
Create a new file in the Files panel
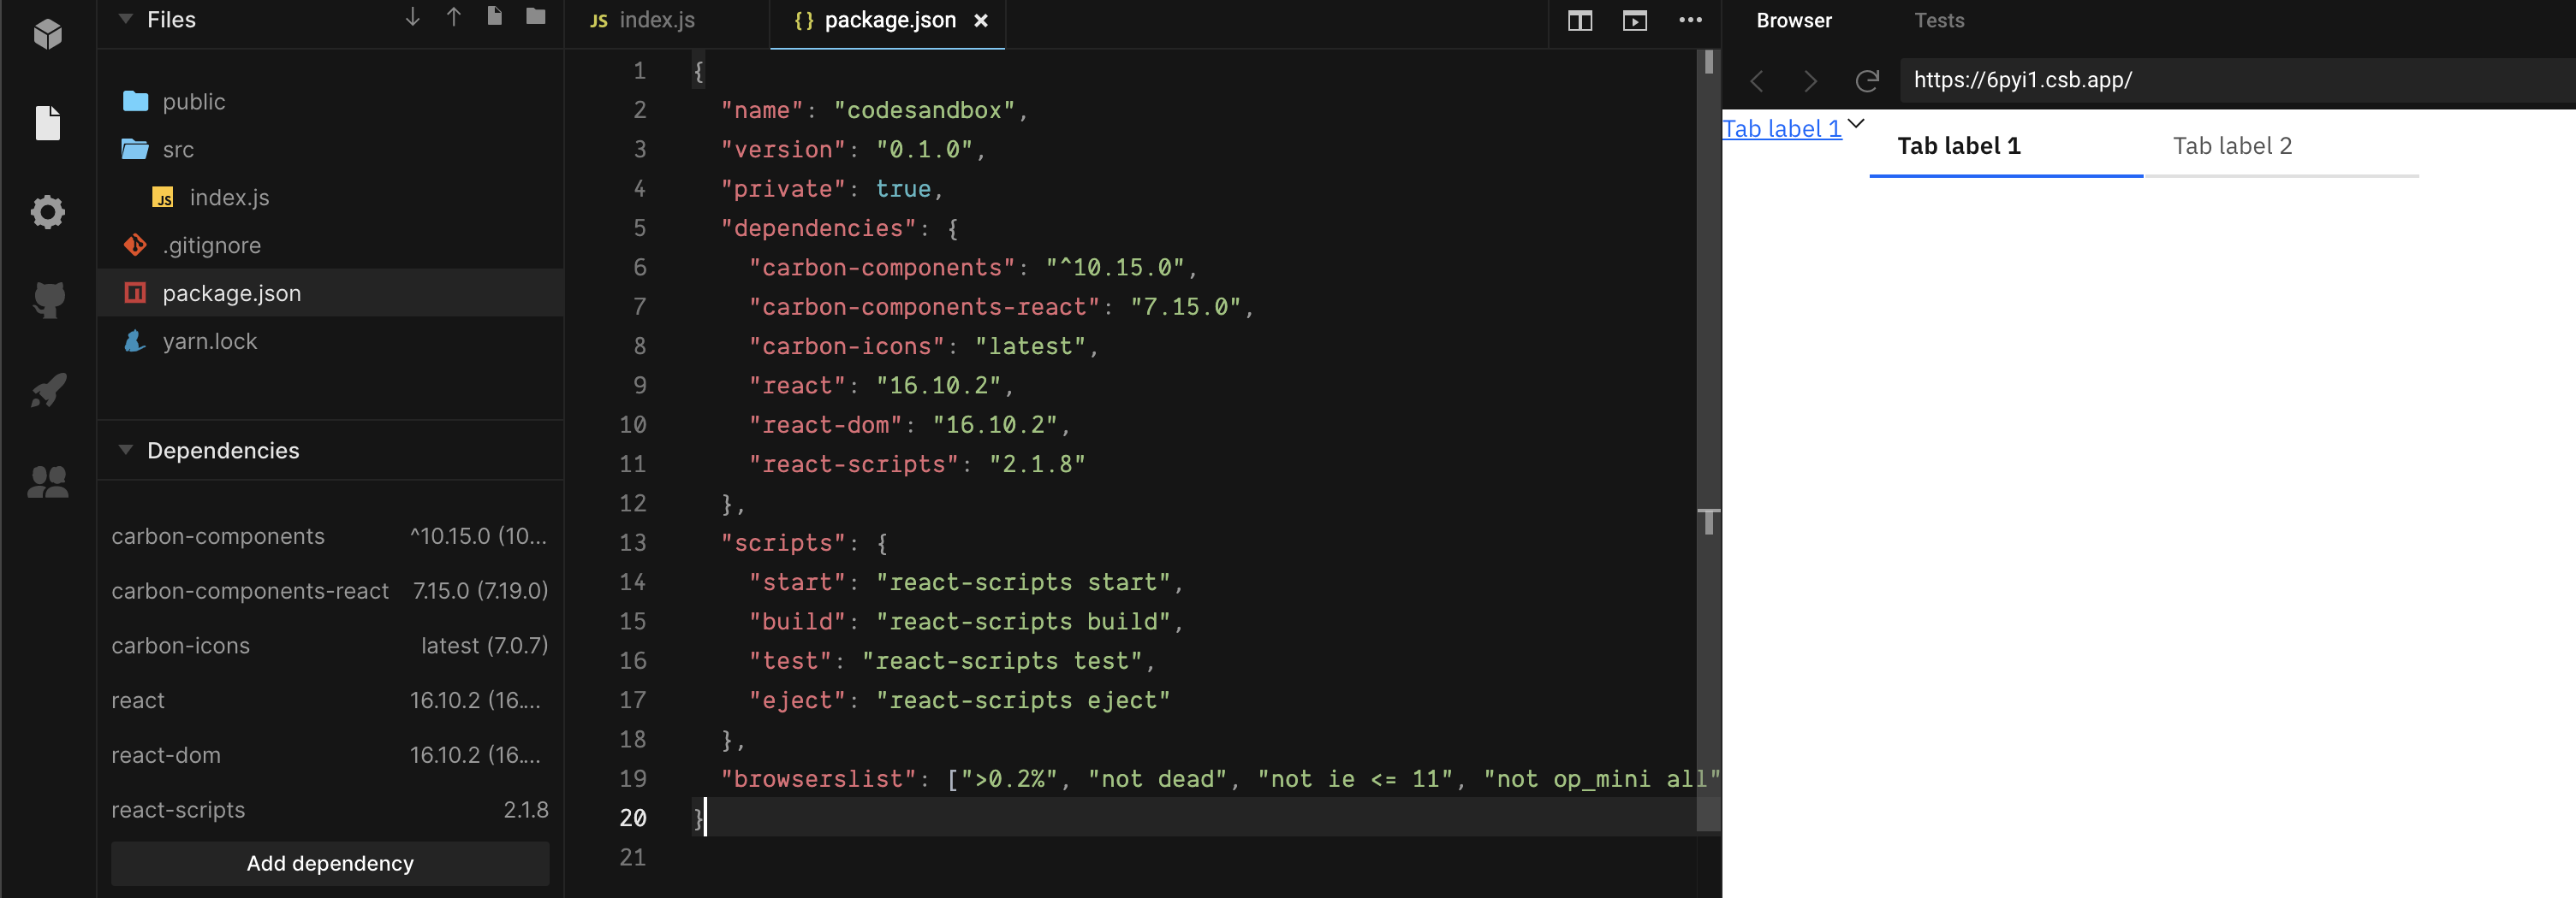(494, 19)
